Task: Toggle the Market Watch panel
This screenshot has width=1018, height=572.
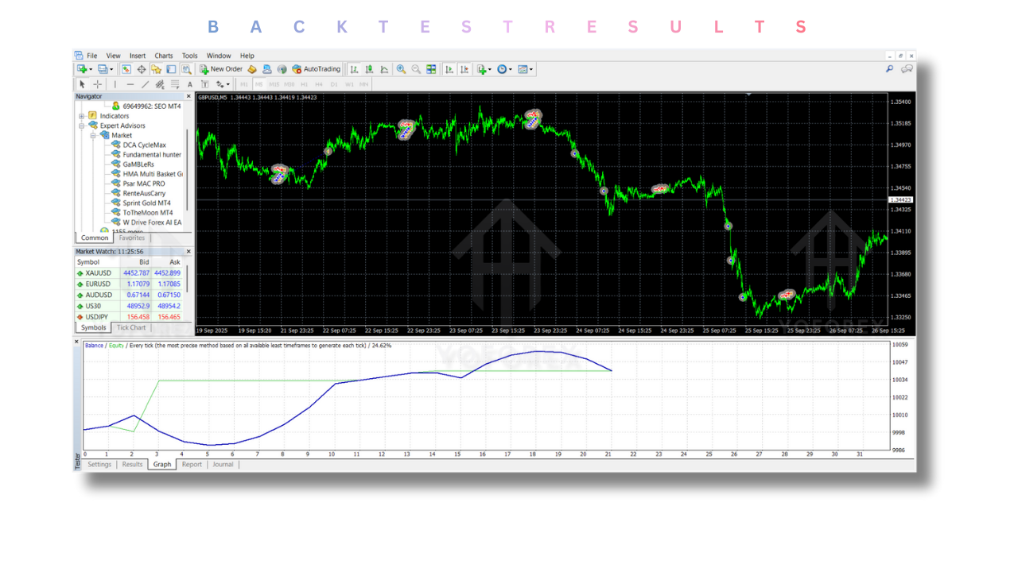Action: pos(126,69)
